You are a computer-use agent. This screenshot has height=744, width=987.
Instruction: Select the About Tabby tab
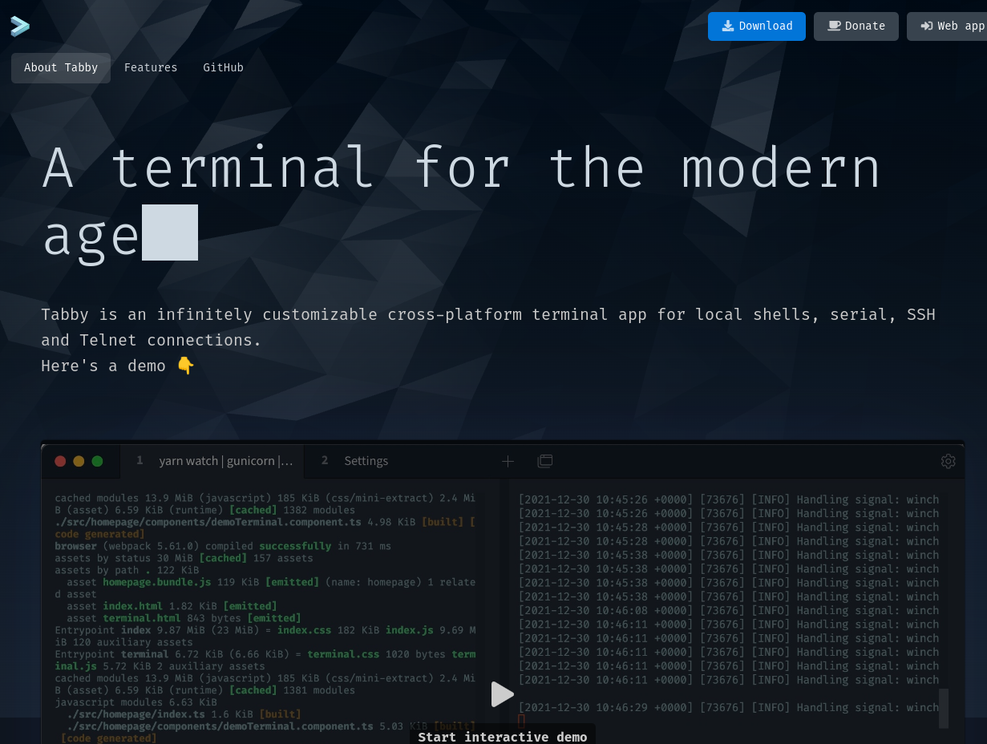pos(61,68)
